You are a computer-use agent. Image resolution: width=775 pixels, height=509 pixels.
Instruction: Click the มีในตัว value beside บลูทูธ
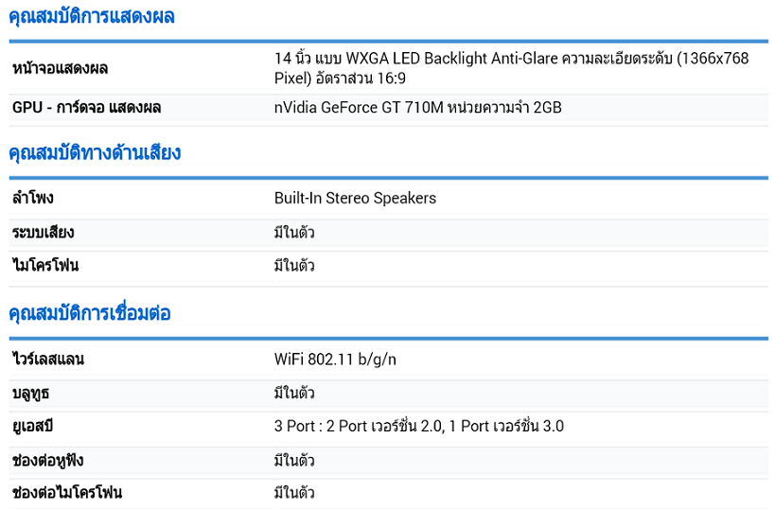coord(294,394)
